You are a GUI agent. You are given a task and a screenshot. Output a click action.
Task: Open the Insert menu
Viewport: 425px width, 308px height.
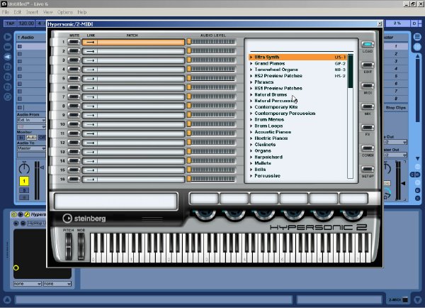[x=33, y=12]
